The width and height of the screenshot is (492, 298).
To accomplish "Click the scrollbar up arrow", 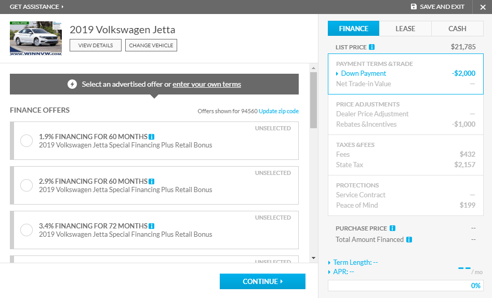I will [x=313, y=68].
